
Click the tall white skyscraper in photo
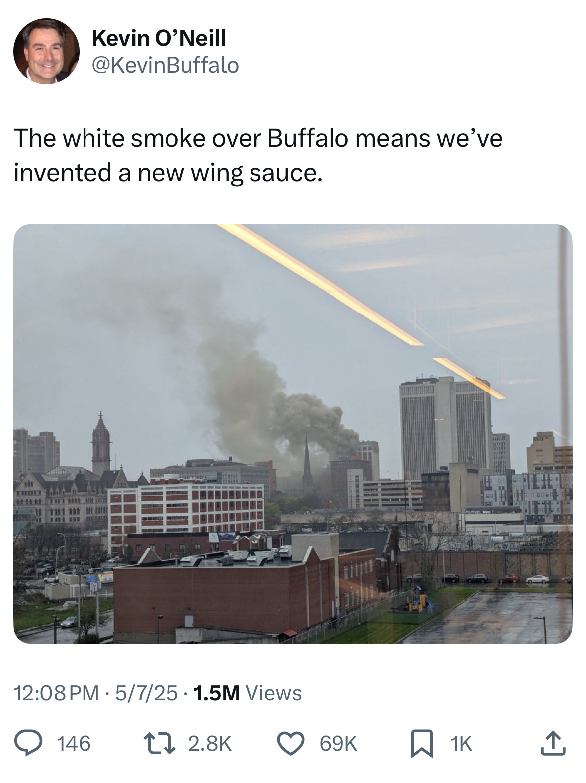(x=444, y=427)
